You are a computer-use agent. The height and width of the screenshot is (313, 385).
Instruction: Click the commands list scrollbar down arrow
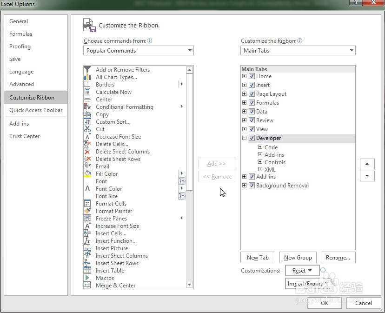(189, 285)
